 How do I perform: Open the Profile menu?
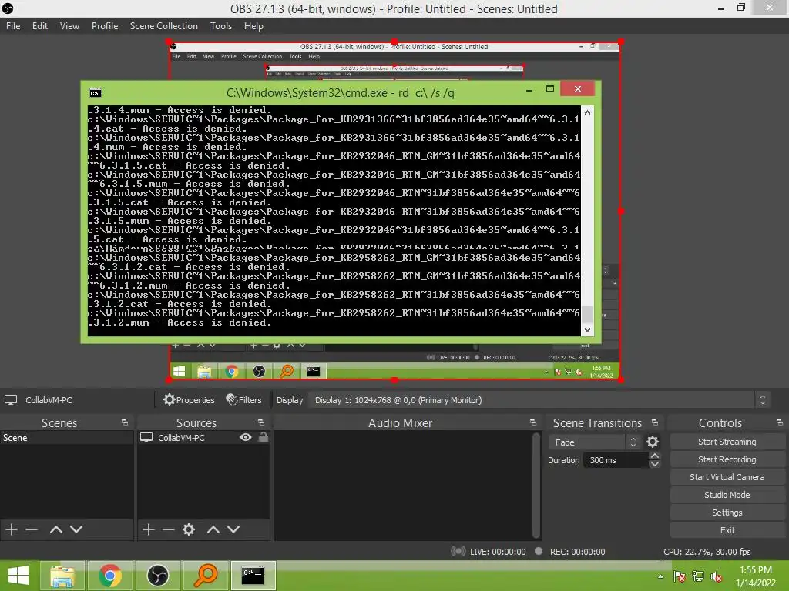pos(105,26)
